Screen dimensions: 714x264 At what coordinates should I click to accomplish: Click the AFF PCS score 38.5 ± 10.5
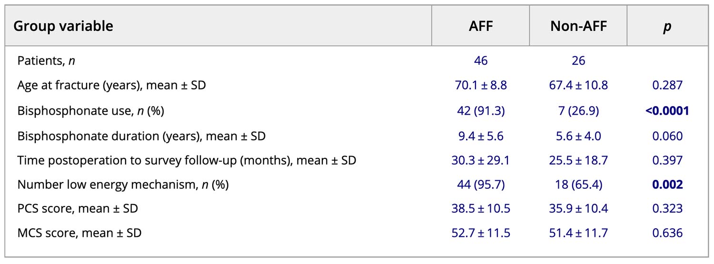click(480, 208)
